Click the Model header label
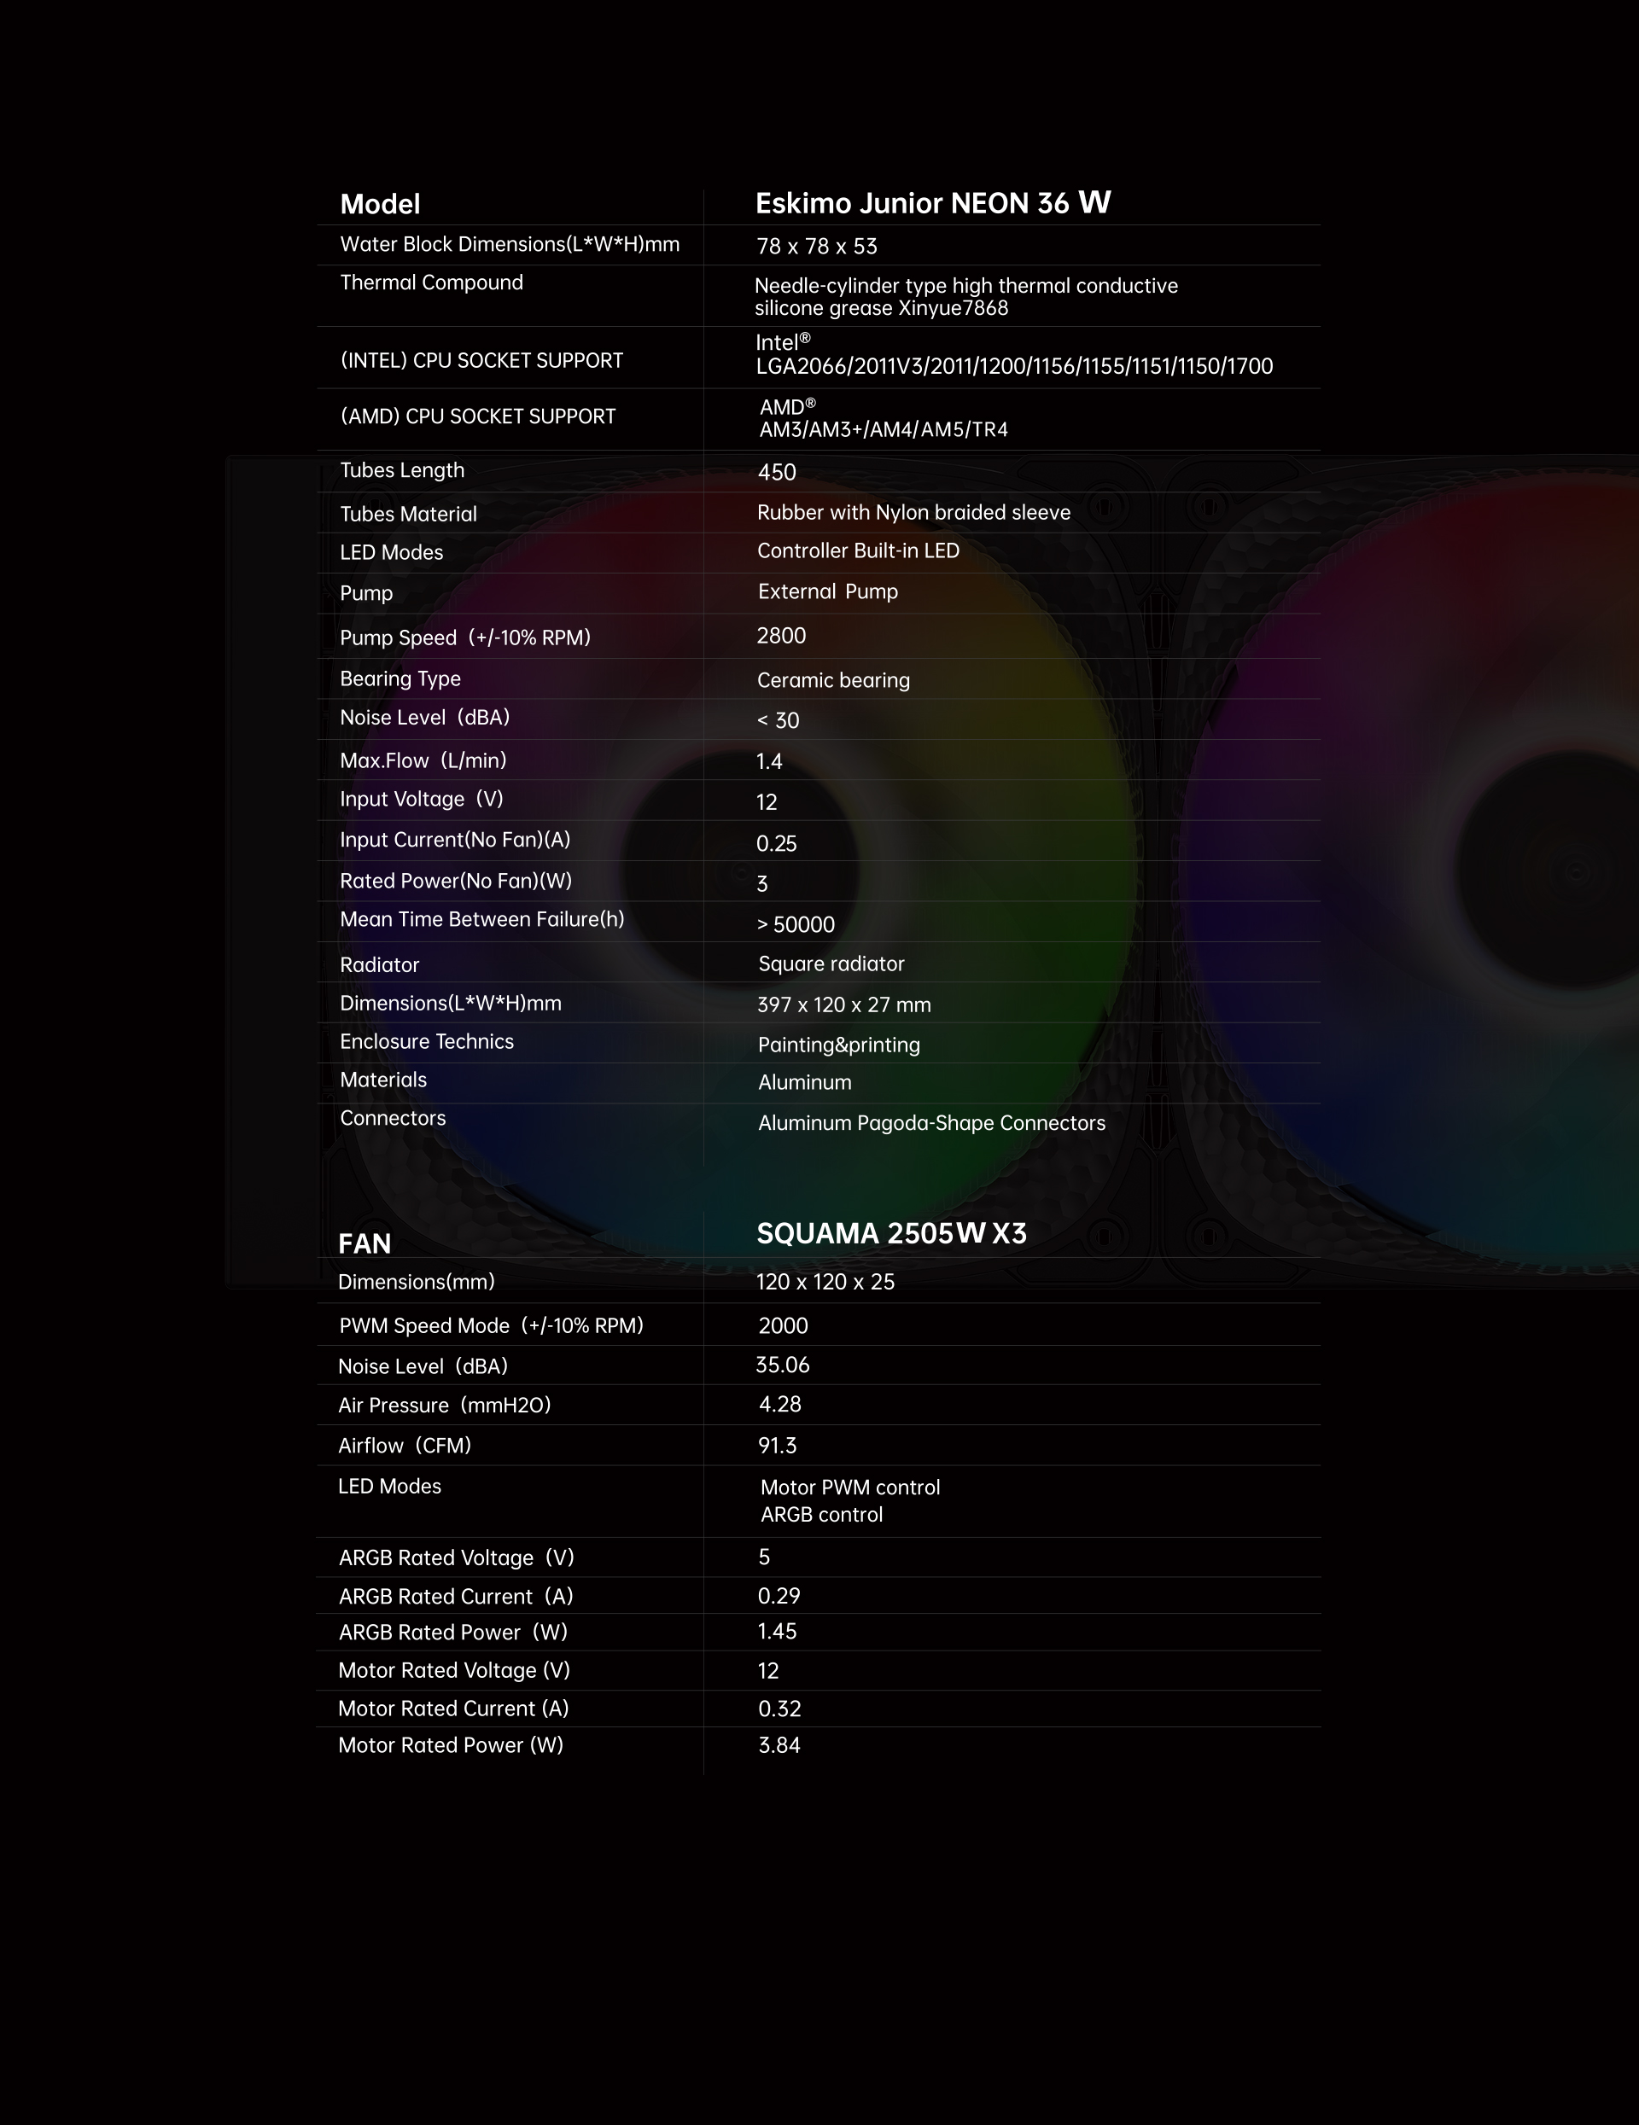Viewport: 1639px width, 2125px height. click(x=380, y=204)
